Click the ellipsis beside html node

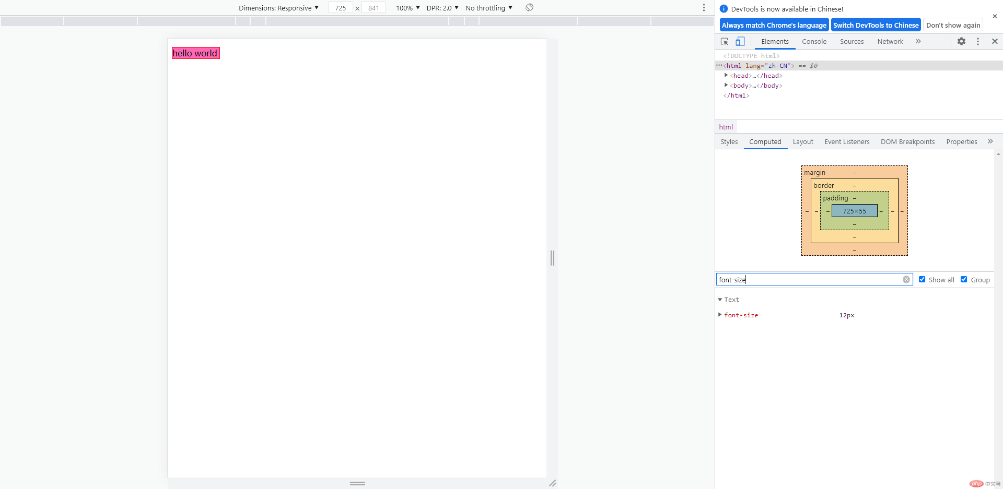[x=719, y=65]
